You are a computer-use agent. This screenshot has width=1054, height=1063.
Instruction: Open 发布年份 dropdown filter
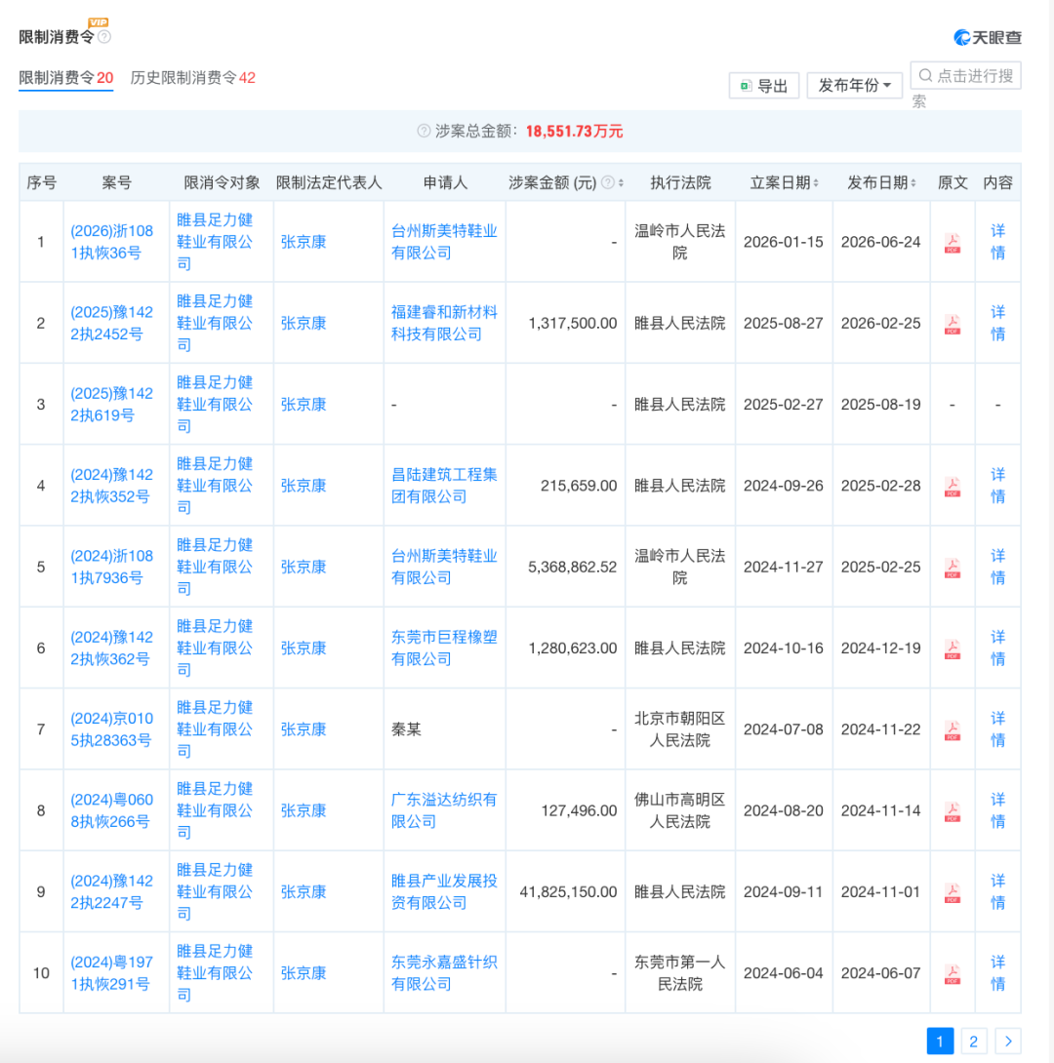tap(855, 86)
